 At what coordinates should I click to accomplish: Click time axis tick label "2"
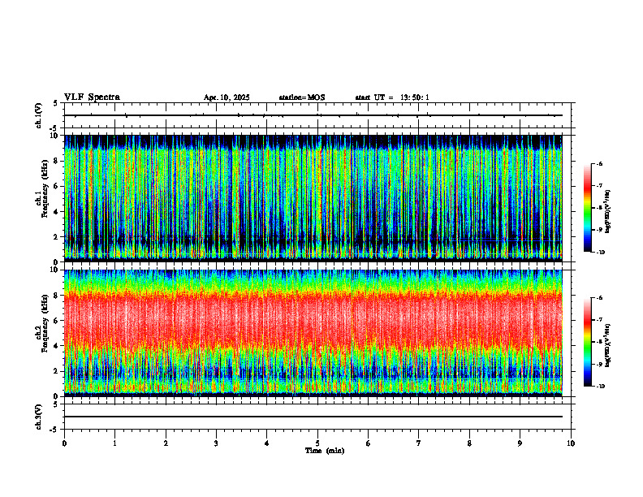click(166, 443)
